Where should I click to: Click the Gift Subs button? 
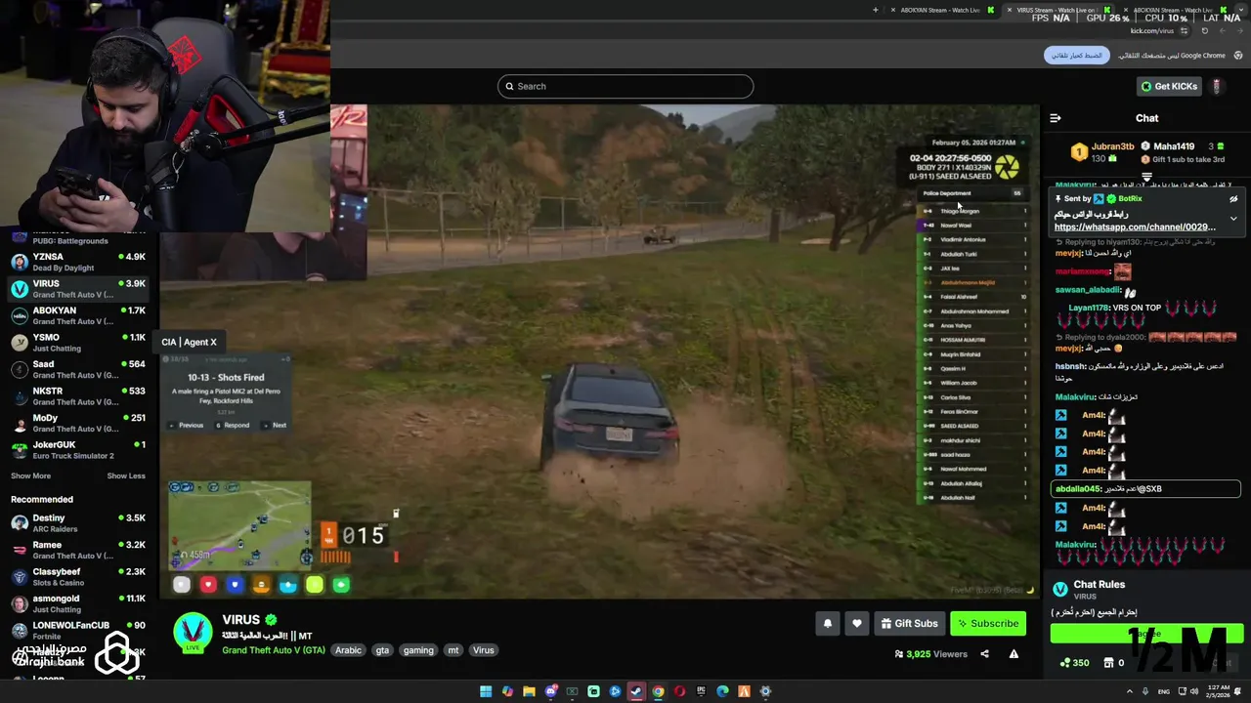(x=909, y=623)
